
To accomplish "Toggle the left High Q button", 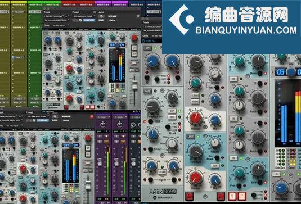I will (x=151, y=180).
